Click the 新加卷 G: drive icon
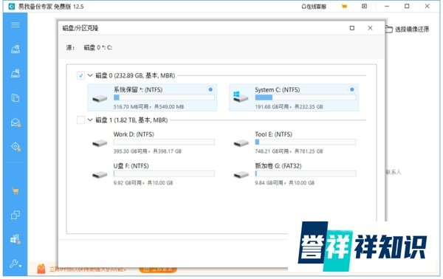443x279 pixels. 241,175
